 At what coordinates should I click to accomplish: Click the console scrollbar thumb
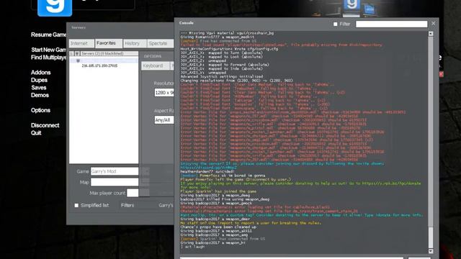tap(431, 237)
